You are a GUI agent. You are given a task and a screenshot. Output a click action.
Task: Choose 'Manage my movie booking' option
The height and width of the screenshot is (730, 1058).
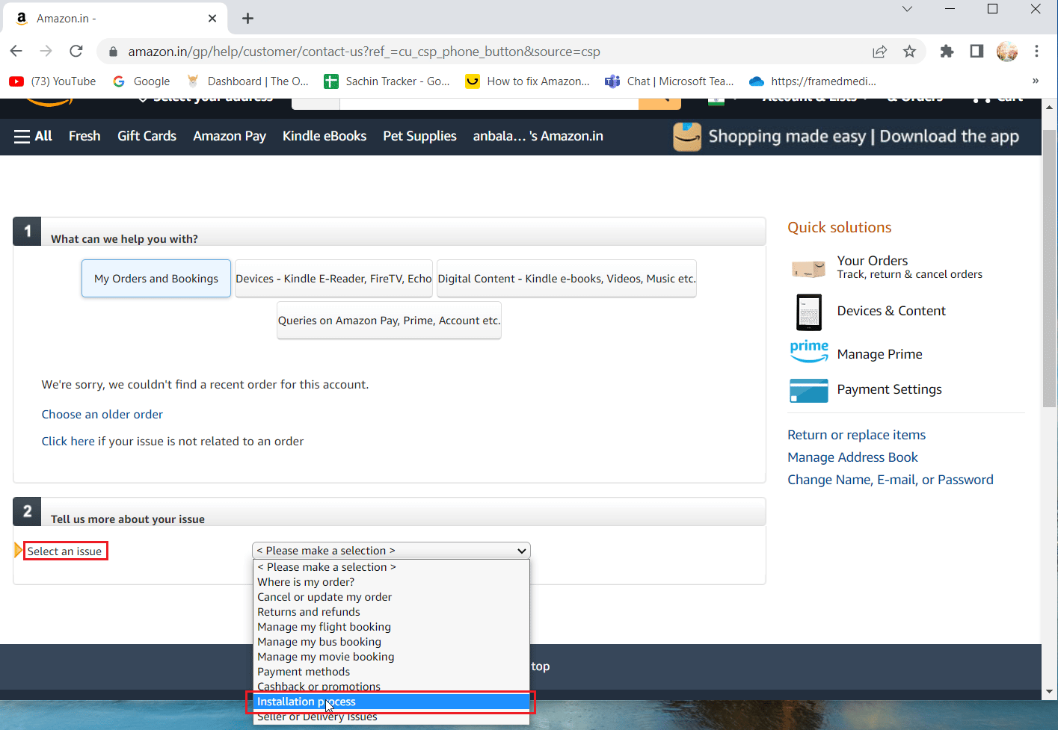(x=391, y=657)
